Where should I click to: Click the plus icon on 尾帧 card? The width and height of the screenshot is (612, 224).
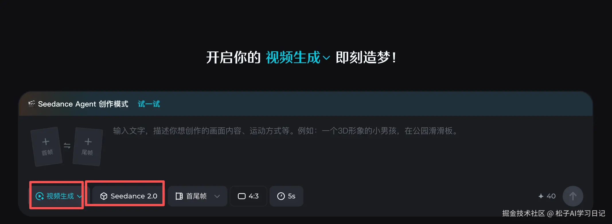(88, 142)
